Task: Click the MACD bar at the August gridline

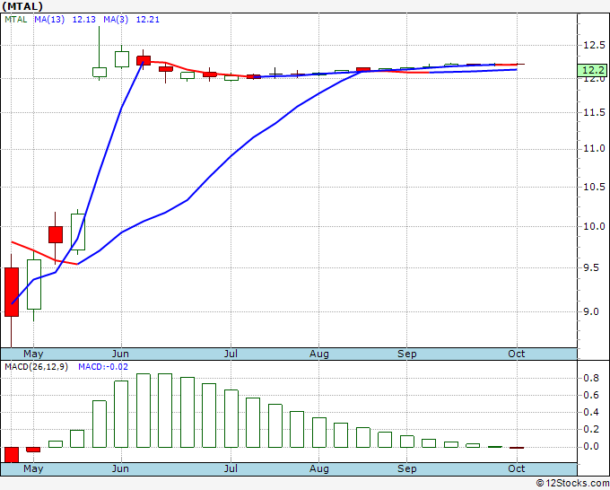Action: (x=319, y=433)
